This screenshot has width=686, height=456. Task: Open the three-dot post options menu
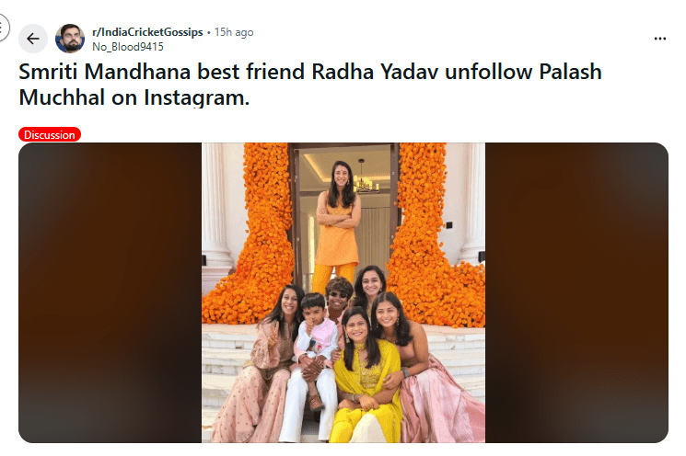point(659,39)
